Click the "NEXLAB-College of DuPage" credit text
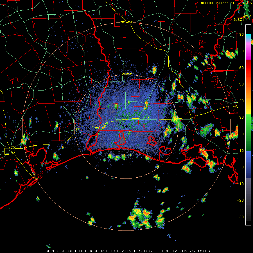This screenshot has width=253, height=253. click(224, 3)
